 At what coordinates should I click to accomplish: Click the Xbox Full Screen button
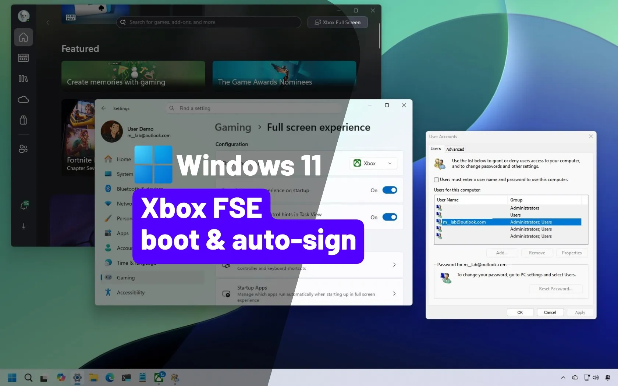(337, 22)
